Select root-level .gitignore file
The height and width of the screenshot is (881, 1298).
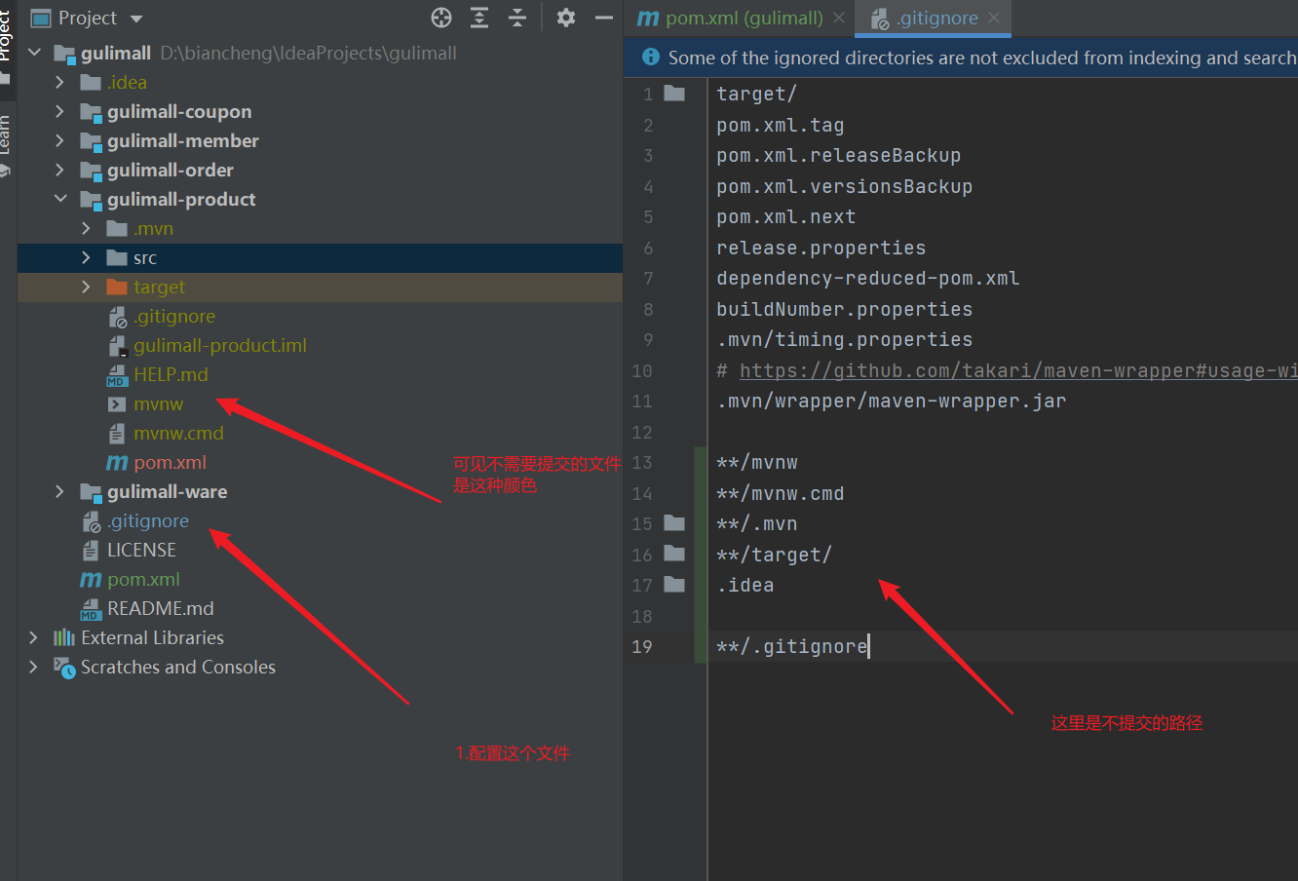(148, 520)
